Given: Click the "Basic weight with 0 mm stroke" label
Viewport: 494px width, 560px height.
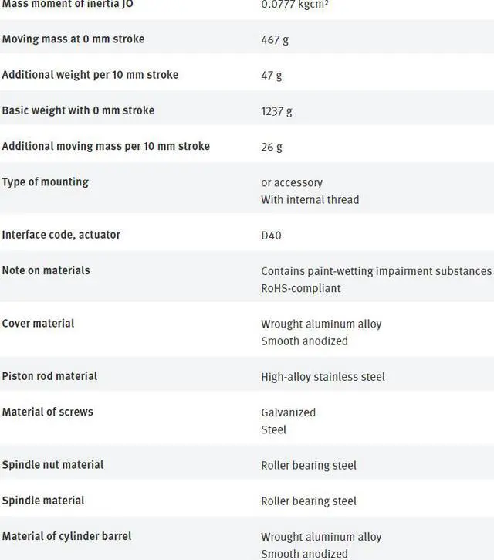Looking at the screenshot, I should 78,110.
